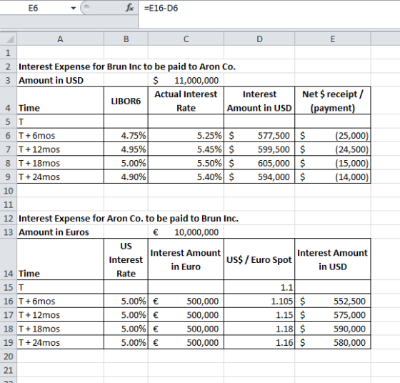This screenshot has width=400, height=383.
Task: Click the 'Amount in Euros' label cell
Action: 60,232
